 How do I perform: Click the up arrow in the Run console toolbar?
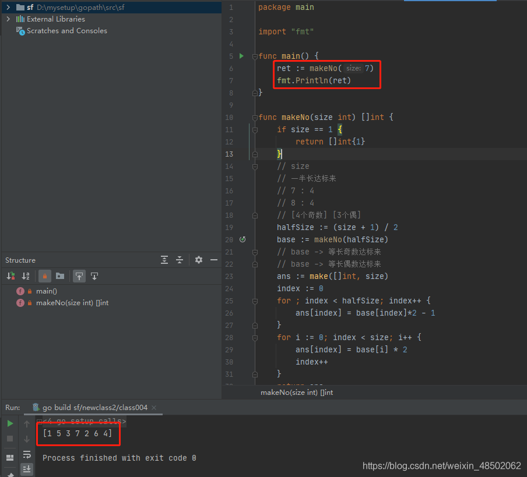pos(27,424)
